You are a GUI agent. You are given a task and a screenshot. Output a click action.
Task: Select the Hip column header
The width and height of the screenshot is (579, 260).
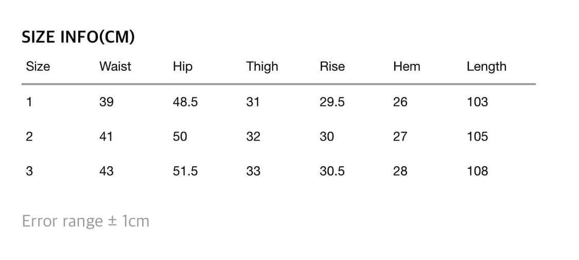[x=183, y=66]
